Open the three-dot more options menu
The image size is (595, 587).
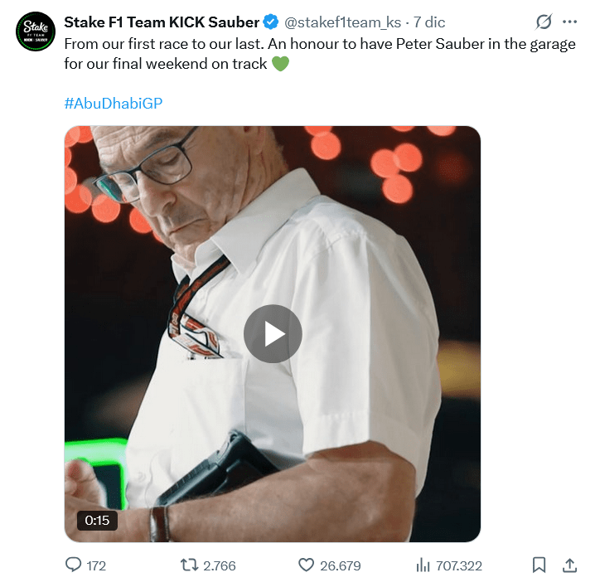pos(569,22)
